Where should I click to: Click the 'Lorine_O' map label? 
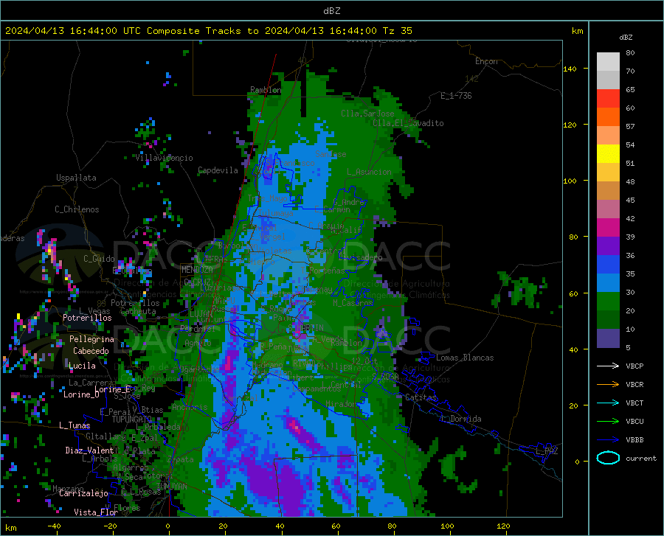point(81,394)
